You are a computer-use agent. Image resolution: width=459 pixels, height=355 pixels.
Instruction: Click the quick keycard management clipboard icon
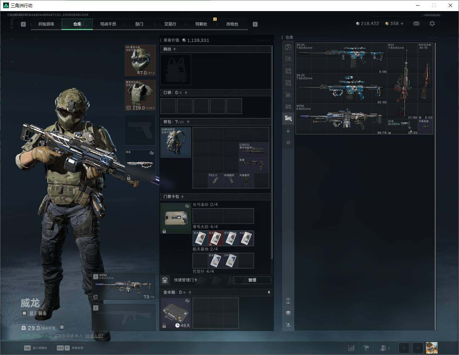[165, 280]
